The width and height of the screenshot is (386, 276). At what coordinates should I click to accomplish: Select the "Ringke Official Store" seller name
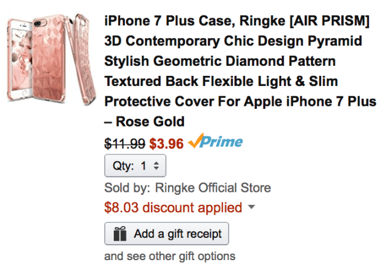coord(213,188)
